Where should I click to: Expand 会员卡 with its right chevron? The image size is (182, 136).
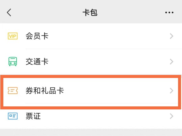click(171, 36)
